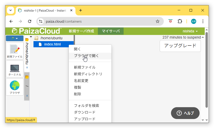Screen dimensions: 214x128
Task: Open the Terminal laptop icon
Action: 15,69
